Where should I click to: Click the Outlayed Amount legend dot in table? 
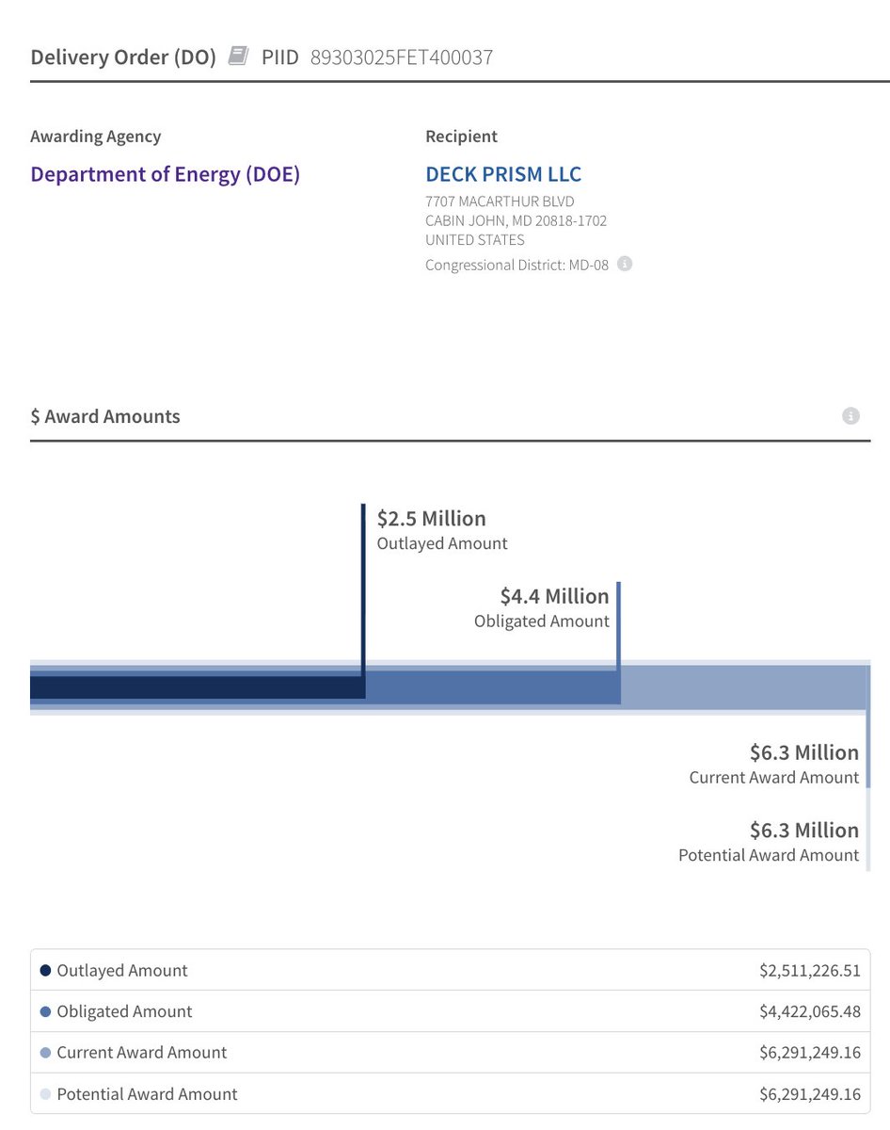tap(45, 970)
